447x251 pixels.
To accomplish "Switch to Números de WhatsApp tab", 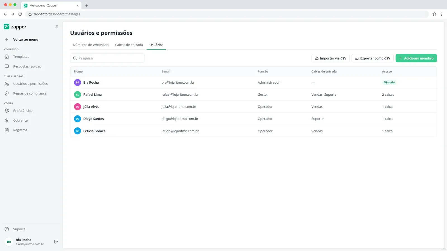I will coord(91,45).
